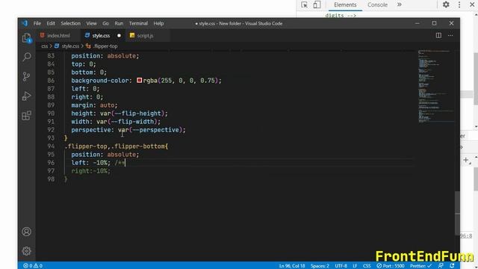
Task: Switch to the DevTools Elements tab
Action: pos(345,4)
